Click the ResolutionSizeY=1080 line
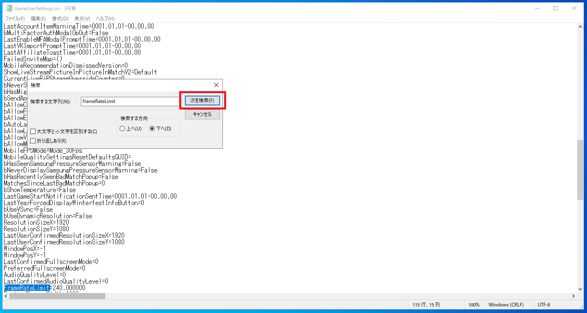The width and height of the screenshot is (587, 313). 36,229
